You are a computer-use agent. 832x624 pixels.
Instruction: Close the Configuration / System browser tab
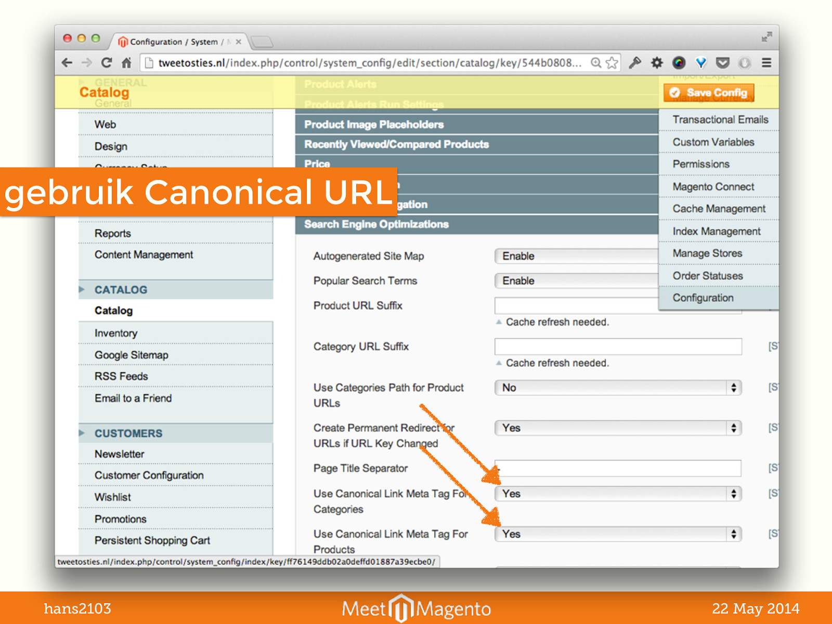[x=239, y=42]
